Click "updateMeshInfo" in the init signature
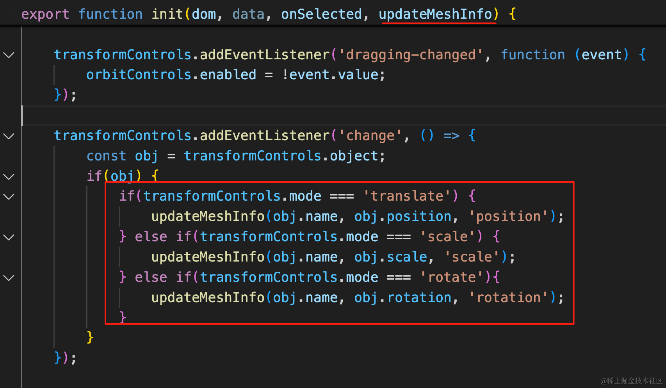The image size is (666, 388). click(435, 14)
